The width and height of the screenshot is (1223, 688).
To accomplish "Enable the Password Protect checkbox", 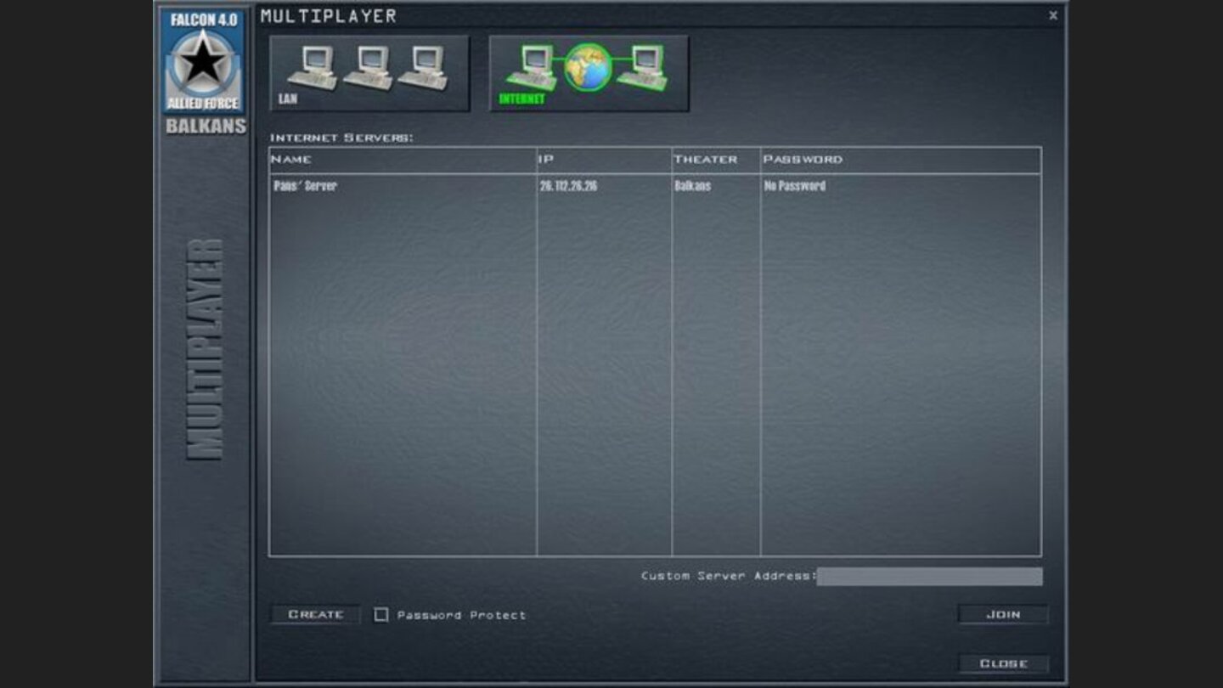I will click(x=381, y=614).
